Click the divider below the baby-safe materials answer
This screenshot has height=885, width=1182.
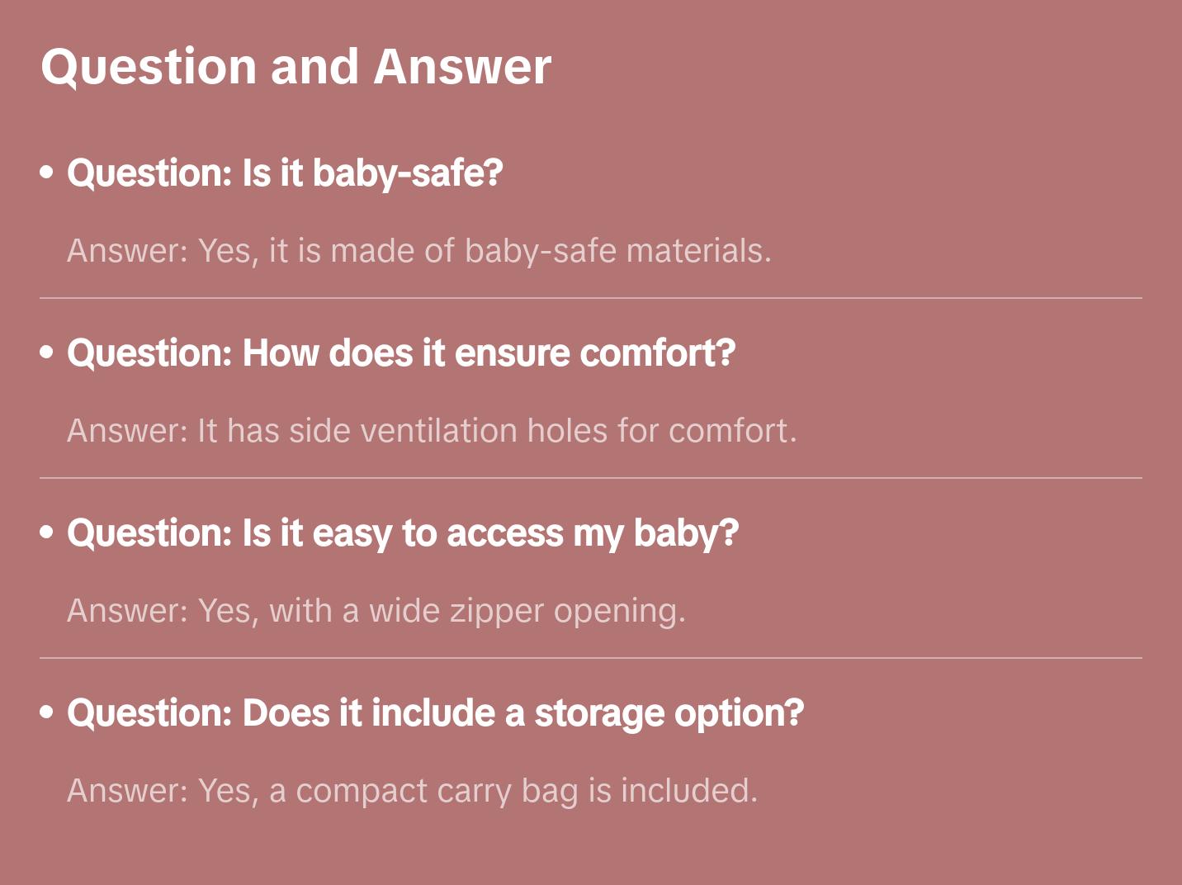(x=591, y=298)
